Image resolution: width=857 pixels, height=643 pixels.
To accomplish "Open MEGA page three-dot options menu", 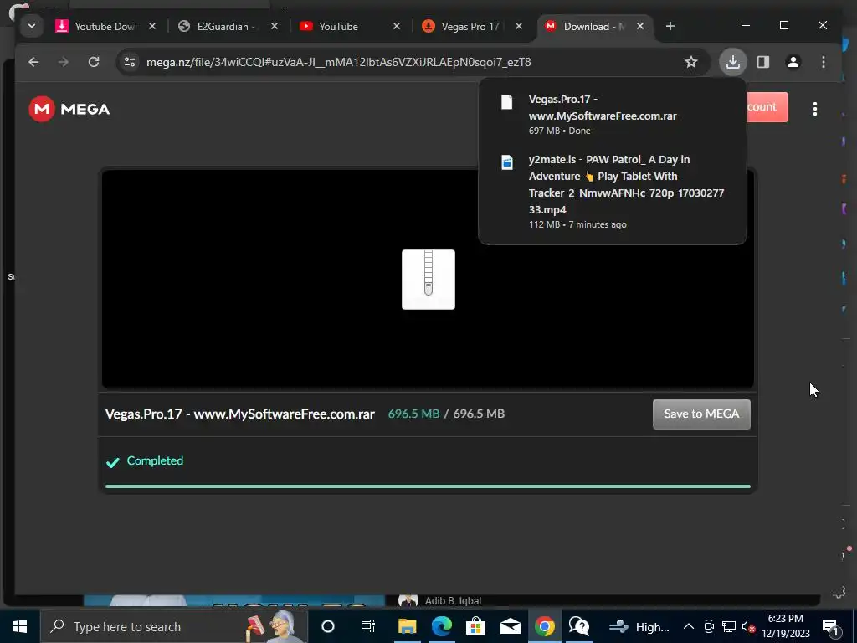I will tap(815, 109).
